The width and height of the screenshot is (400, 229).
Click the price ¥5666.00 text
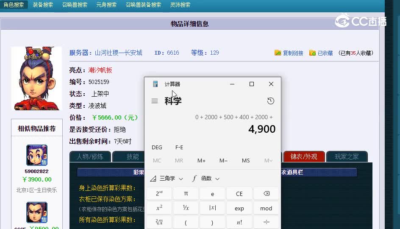pos(115,117)
